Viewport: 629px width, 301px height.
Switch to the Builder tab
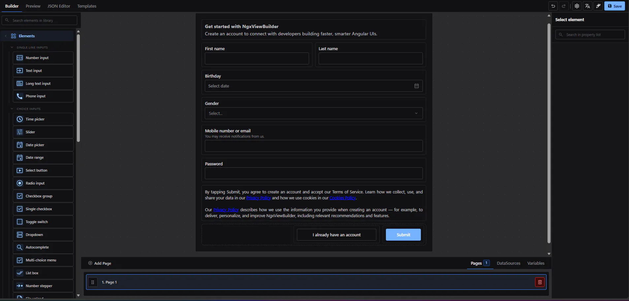pyautogui.click(x=12, y=6)
